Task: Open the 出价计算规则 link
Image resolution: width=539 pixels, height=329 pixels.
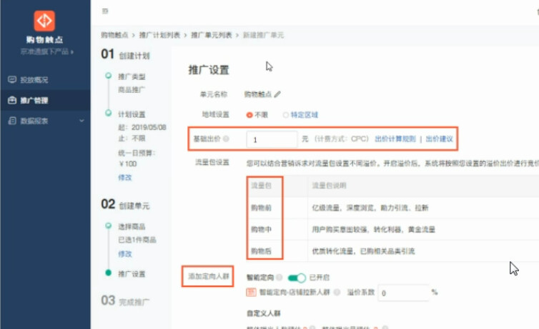Action: (395, 138)
